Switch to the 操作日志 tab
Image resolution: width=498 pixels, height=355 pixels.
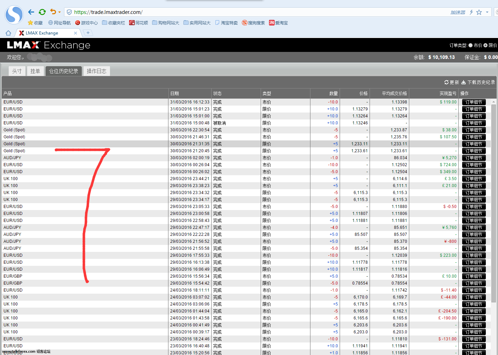(x=96, y=71)
